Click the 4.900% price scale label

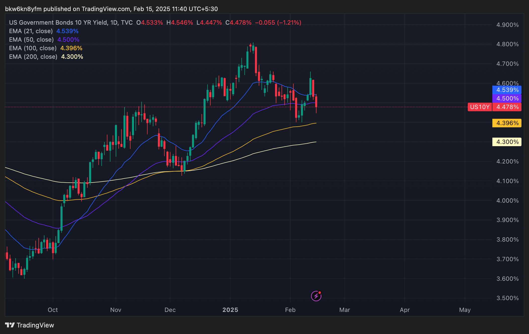507,25
